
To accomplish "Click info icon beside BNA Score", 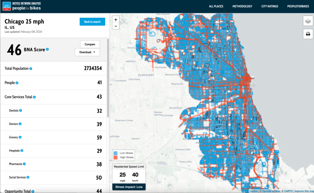I will point(47,50).
